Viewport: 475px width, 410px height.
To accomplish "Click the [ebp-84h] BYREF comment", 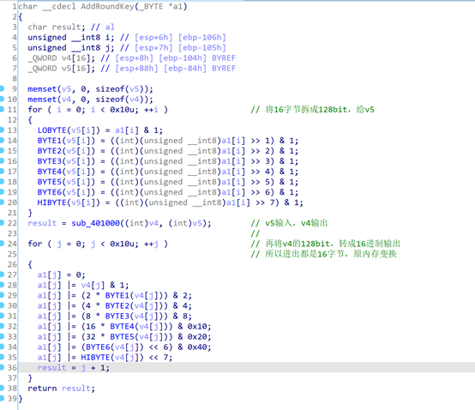I will pos(200,68).
